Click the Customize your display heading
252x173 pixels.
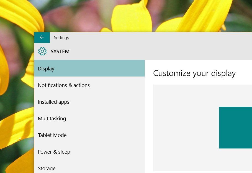click(x=194, y=73)
